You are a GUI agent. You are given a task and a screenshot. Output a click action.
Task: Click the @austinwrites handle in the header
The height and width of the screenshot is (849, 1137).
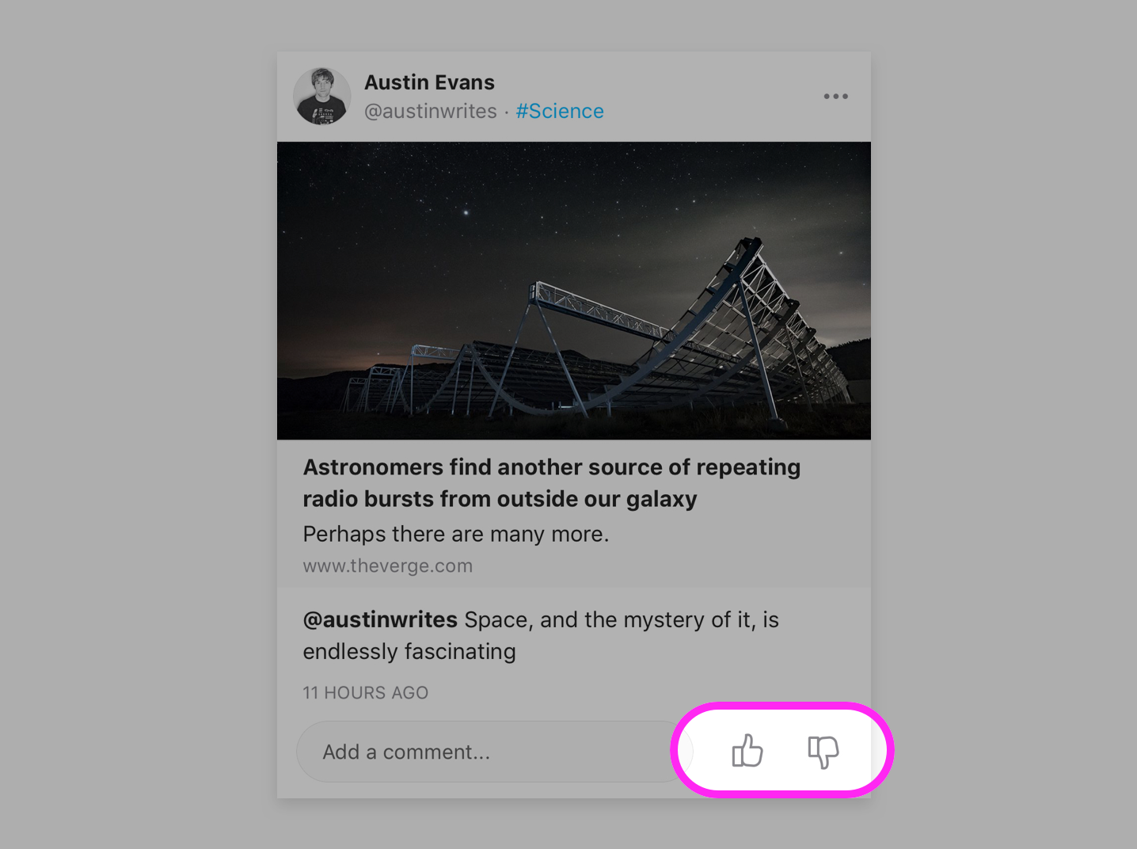pos(430,112)
